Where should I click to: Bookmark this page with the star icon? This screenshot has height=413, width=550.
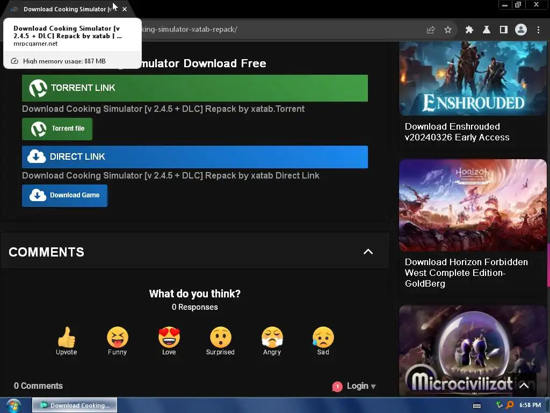point(447,30)
